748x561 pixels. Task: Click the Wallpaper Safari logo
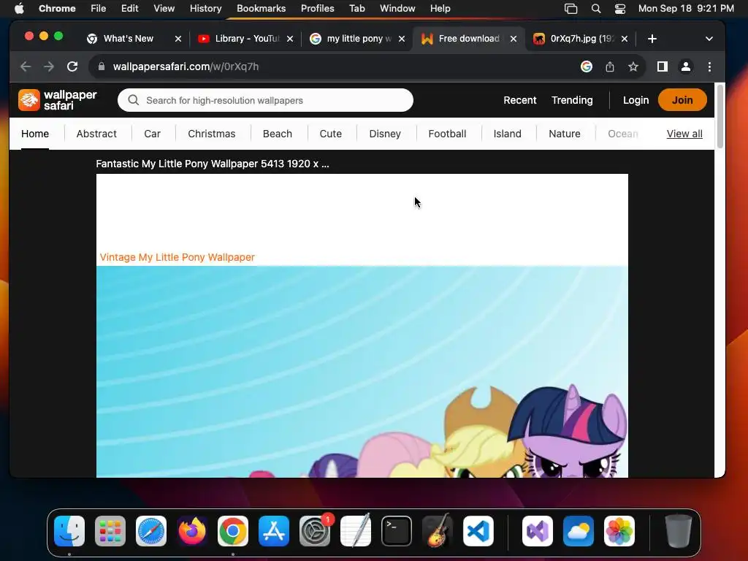click(x=58, y=100)
